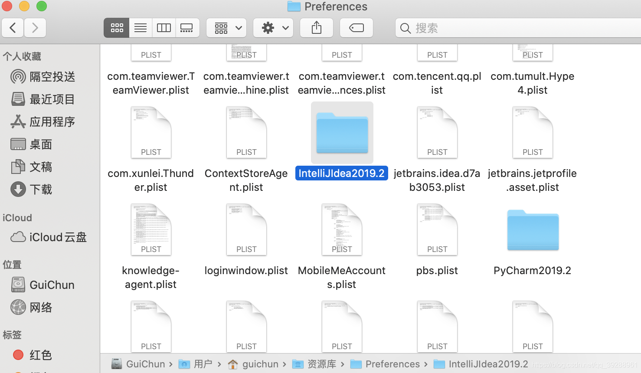The image size is (641, 373).
Task: Click in the 搜索 search field
Action: point(518,28)
